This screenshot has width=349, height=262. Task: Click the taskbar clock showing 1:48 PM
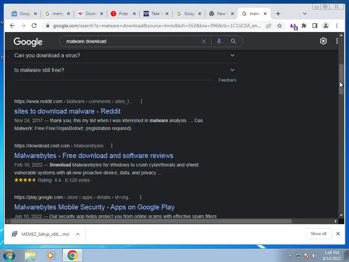(332, 256)
